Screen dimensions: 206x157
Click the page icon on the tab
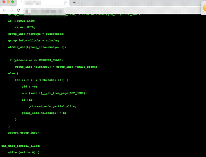21,3
